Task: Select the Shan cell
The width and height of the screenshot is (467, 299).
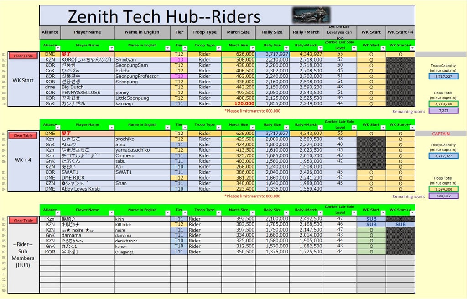Action: tap(142, 183)
